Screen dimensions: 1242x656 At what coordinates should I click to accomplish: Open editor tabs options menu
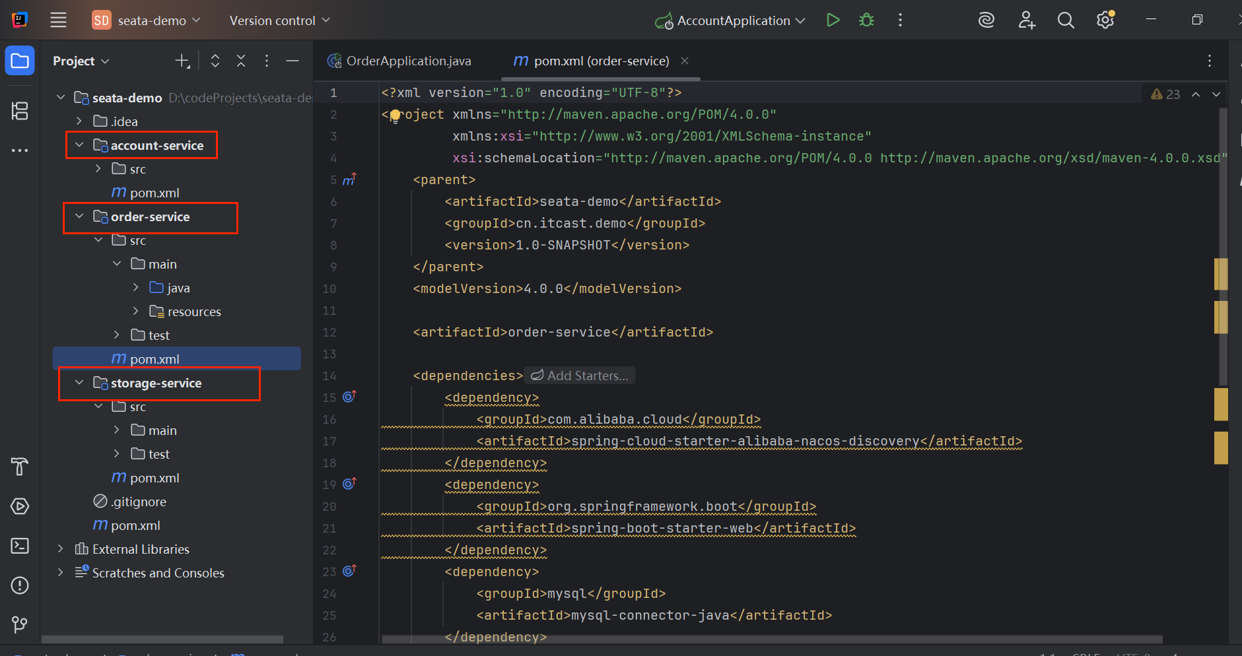pyautogui.click(x=1210, y=61)
